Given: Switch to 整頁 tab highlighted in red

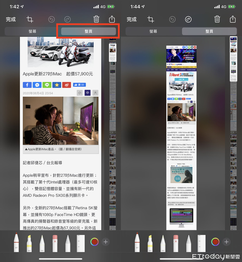Looking at the screenshot, I should pos(88,31).
